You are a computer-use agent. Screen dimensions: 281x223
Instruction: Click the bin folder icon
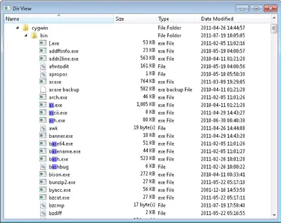click(34, 35)
